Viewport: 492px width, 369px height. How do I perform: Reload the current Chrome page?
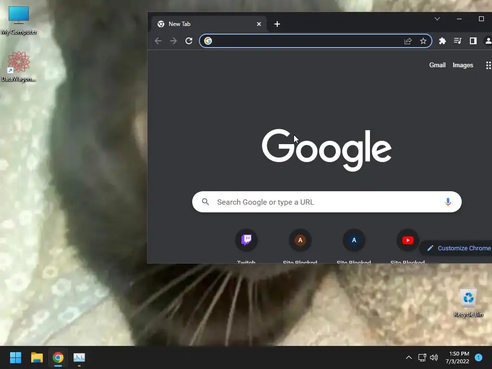189,41
